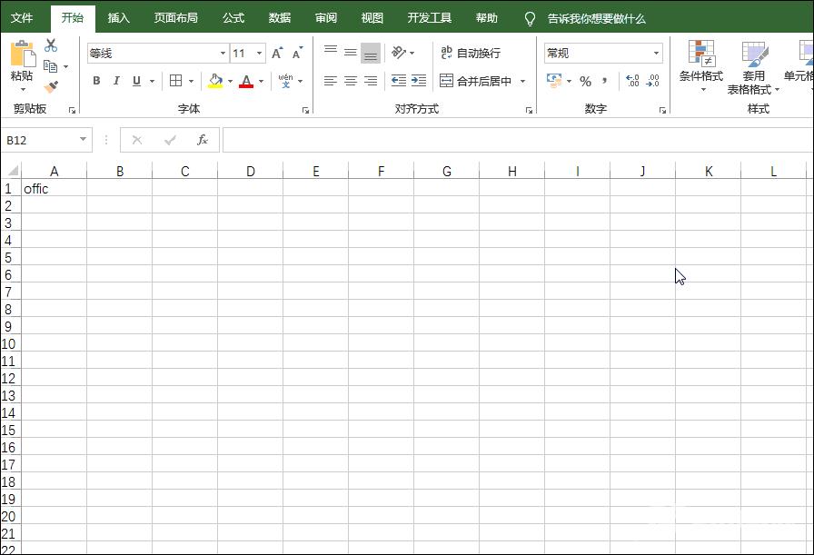814x555 pixels.
Task: Apply percent style in the number group
Action: click(585, 81)
